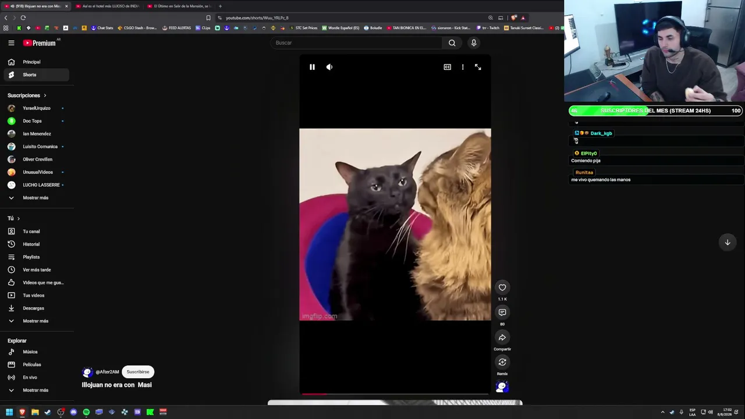Open Wordle Español (ES) bookmark

tap(340, 28)
